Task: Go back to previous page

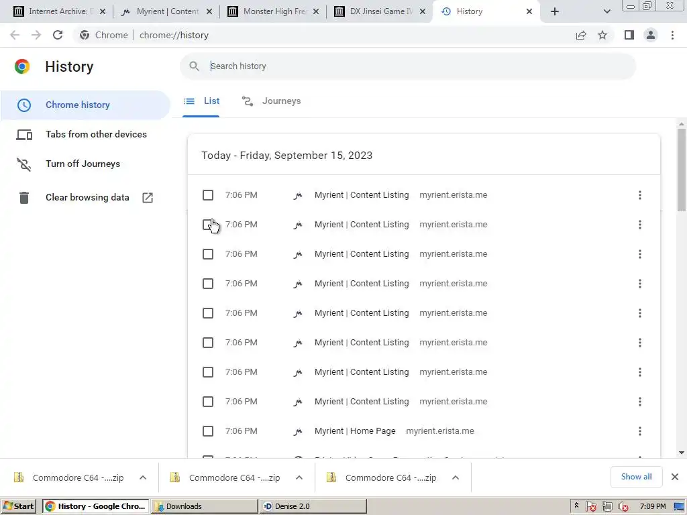Action: (15, 35)
